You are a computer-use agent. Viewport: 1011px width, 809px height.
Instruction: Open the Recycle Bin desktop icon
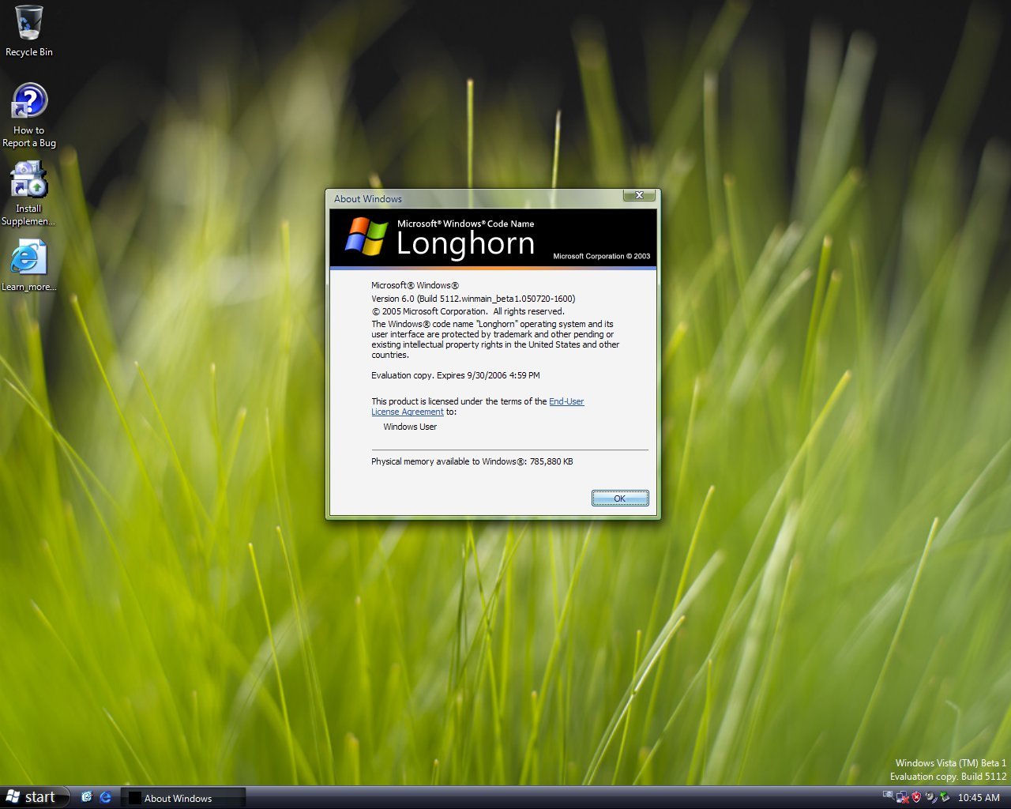click(29, 32)
